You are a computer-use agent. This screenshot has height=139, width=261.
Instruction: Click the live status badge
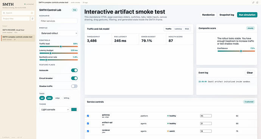(75, 10)
